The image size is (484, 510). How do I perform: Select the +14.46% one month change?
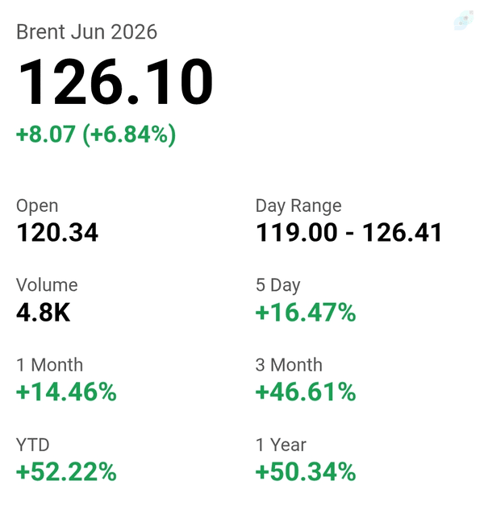point(66,392)
